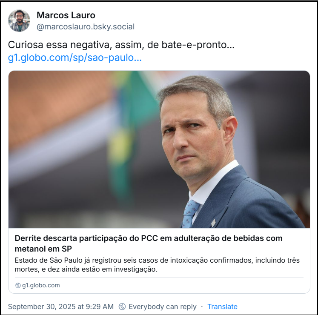Open the September 30, 2025 timestamp
This screenshot has height=315, width=318.
[61, 306]
